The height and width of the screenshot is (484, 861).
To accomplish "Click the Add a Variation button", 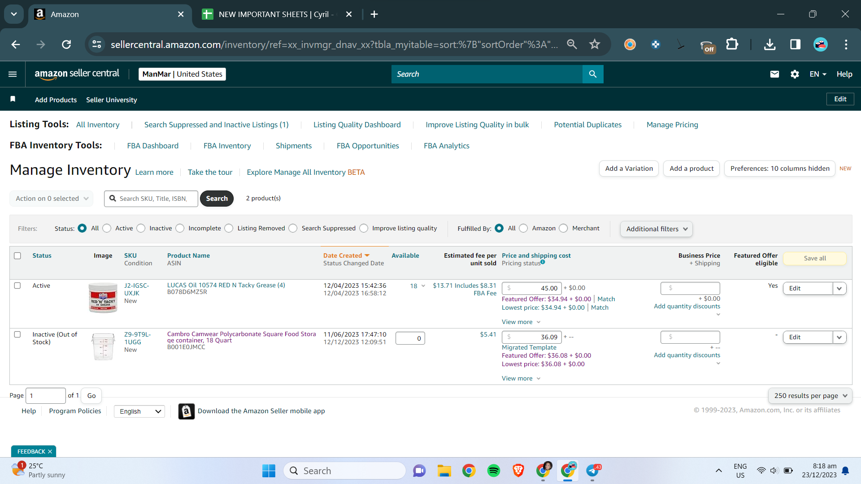I will (629, 169).
